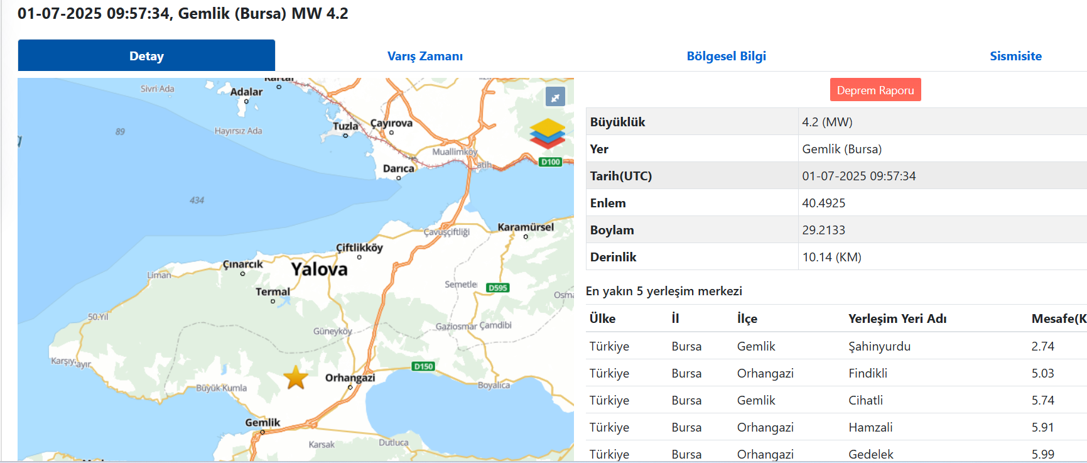The width and height of the screenshot is (1087, 463).
Task: Click the distance value 5.74
Action: (x=1042, y=400)
